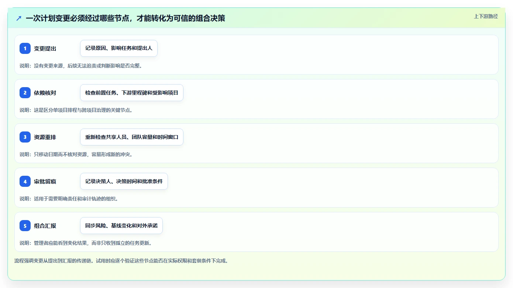The height and width of the screenshot is (288, 513).
Task: Click the header title 一次计划变更必须经过哪些节点
Action: 125,18
